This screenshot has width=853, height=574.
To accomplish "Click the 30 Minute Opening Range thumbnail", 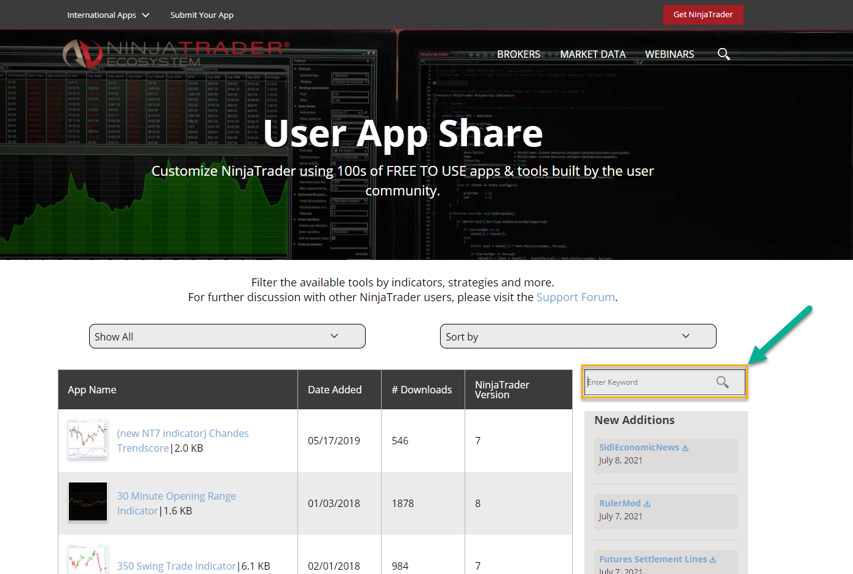I will tap(88, 501).
